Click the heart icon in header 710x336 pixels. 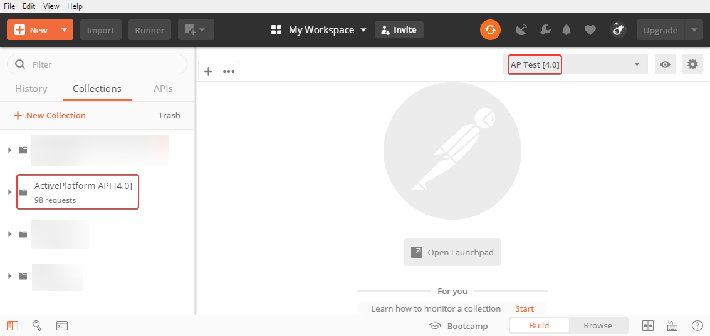pyautogui.click(x=590, y=30)
